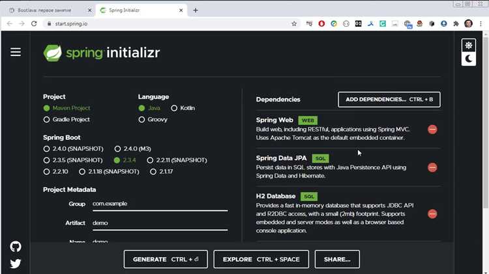View site security lock information
Screen dimensions: 489x274
pyautogui.click(x=49, y=23)
